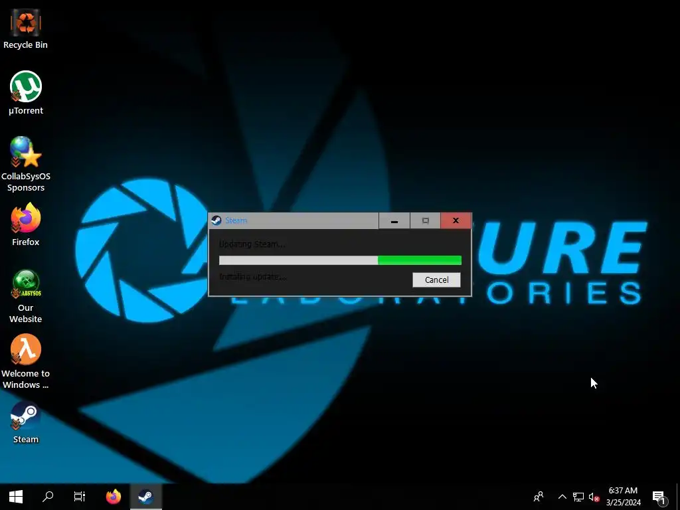Open the People icon in system tray

click(539, 497)
